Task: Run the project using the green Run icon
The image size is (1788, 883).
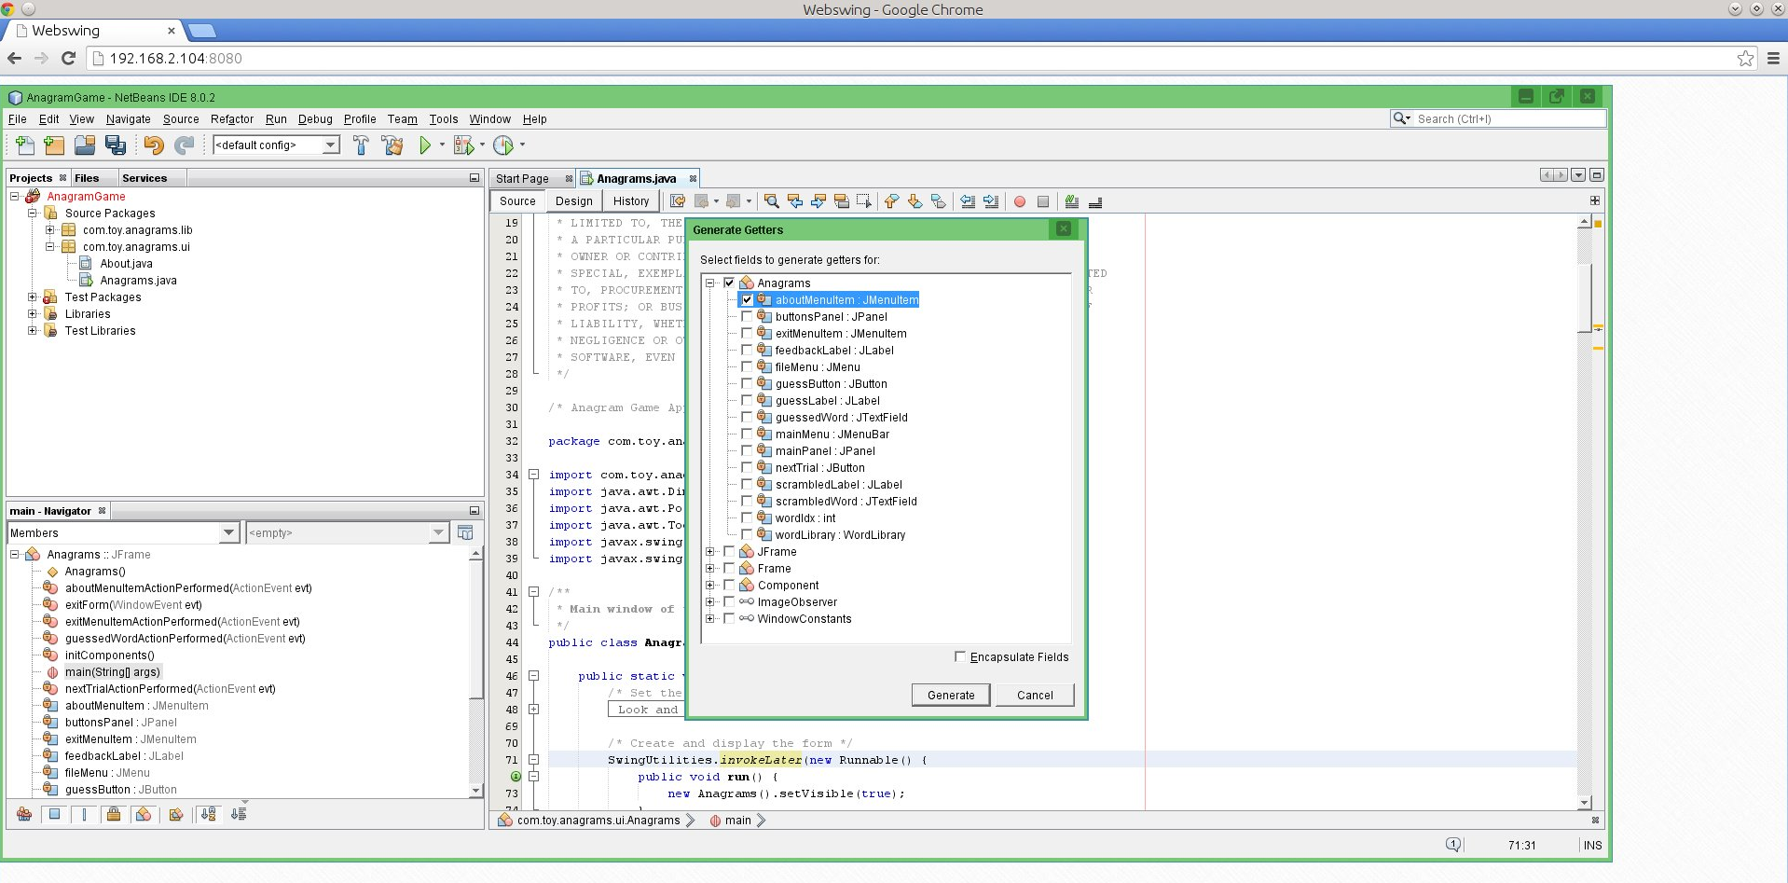Action: (x=425, y=145)
